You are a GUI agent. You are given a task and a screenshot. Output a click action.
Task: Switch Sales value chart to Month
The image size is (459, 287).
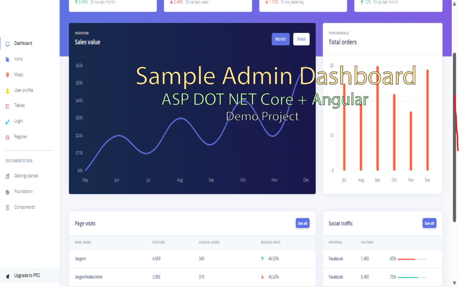(x=281, y=39)
